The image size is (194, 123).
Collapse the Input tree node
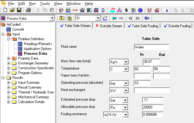3,34
